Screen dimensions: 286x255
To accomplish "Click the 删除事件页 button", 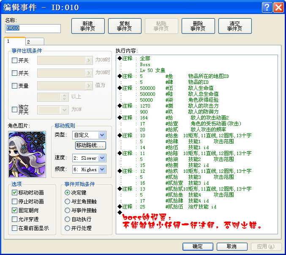I will pos(198,26).
